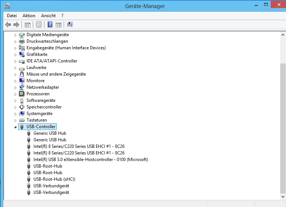Viewport: 286px width, 207px height.
Task: Click the Softwaregeräte icon
Action: [x=22, y=100]
